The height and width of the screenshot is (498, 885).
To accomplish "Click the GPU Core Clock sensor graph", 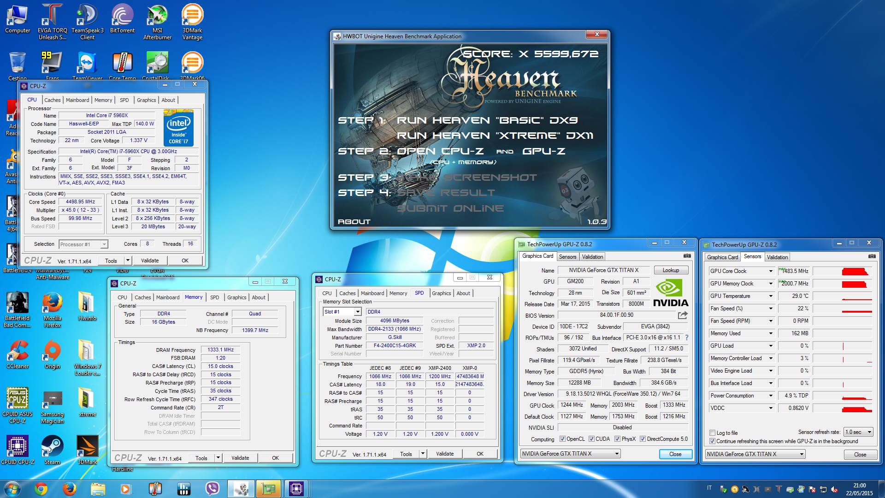I will [843, 271].
